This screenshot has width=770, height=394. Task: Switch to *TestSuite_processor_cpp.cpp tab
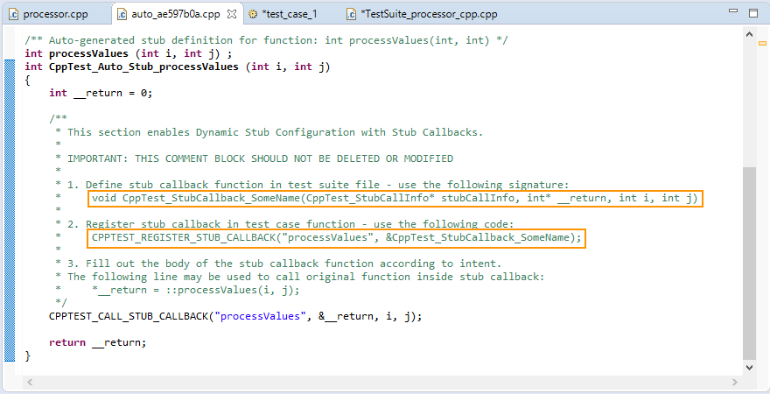[x=429, y=14]
